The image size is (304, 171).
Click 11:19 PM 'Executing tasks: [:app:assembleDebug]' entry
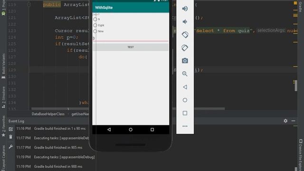click(65, 157)
